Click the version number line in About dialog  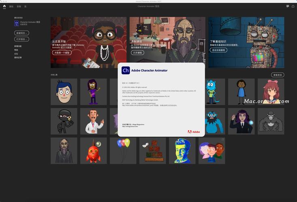[x=131, y=83]
